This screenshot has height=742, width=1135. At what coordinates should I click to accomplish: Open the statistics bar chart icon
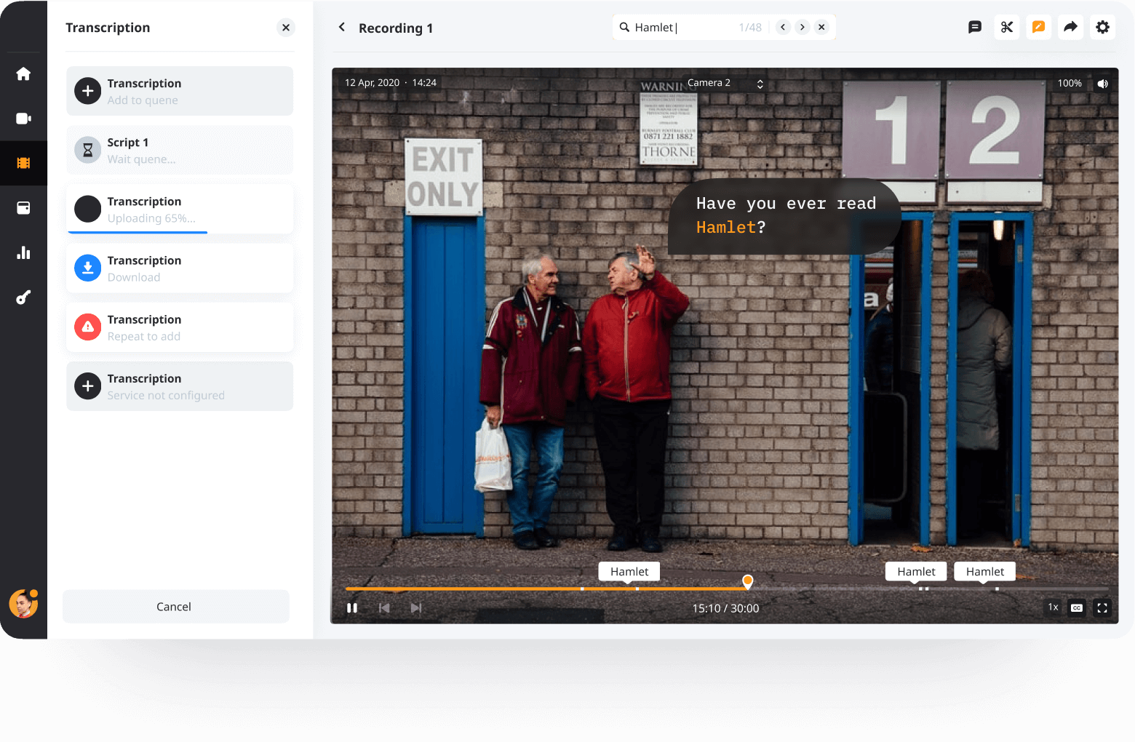(23, 252)
